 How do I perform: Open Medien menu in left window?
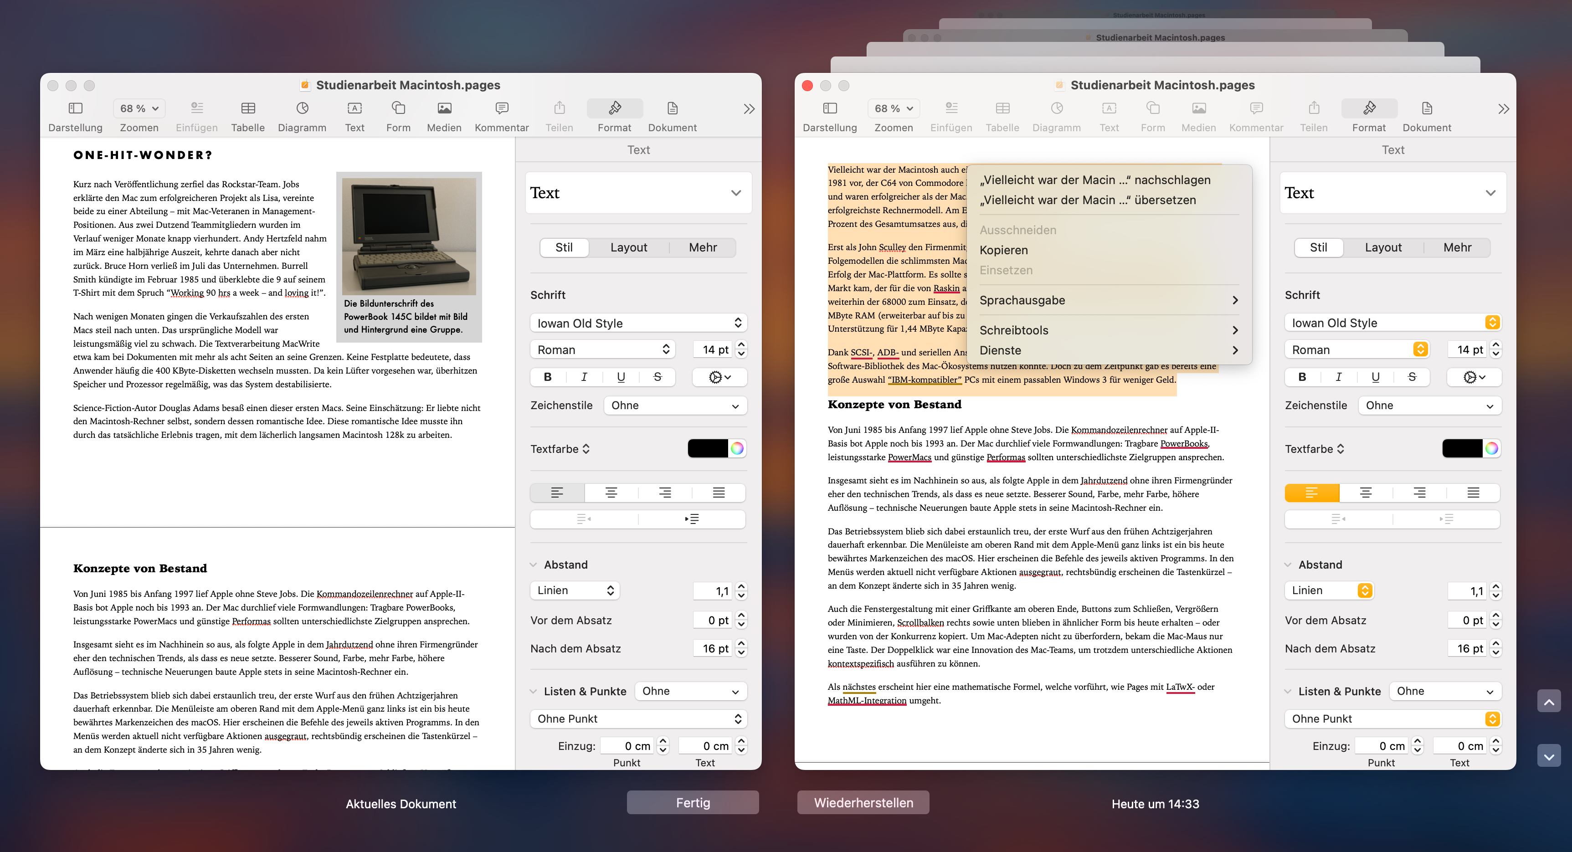point(444,116)
